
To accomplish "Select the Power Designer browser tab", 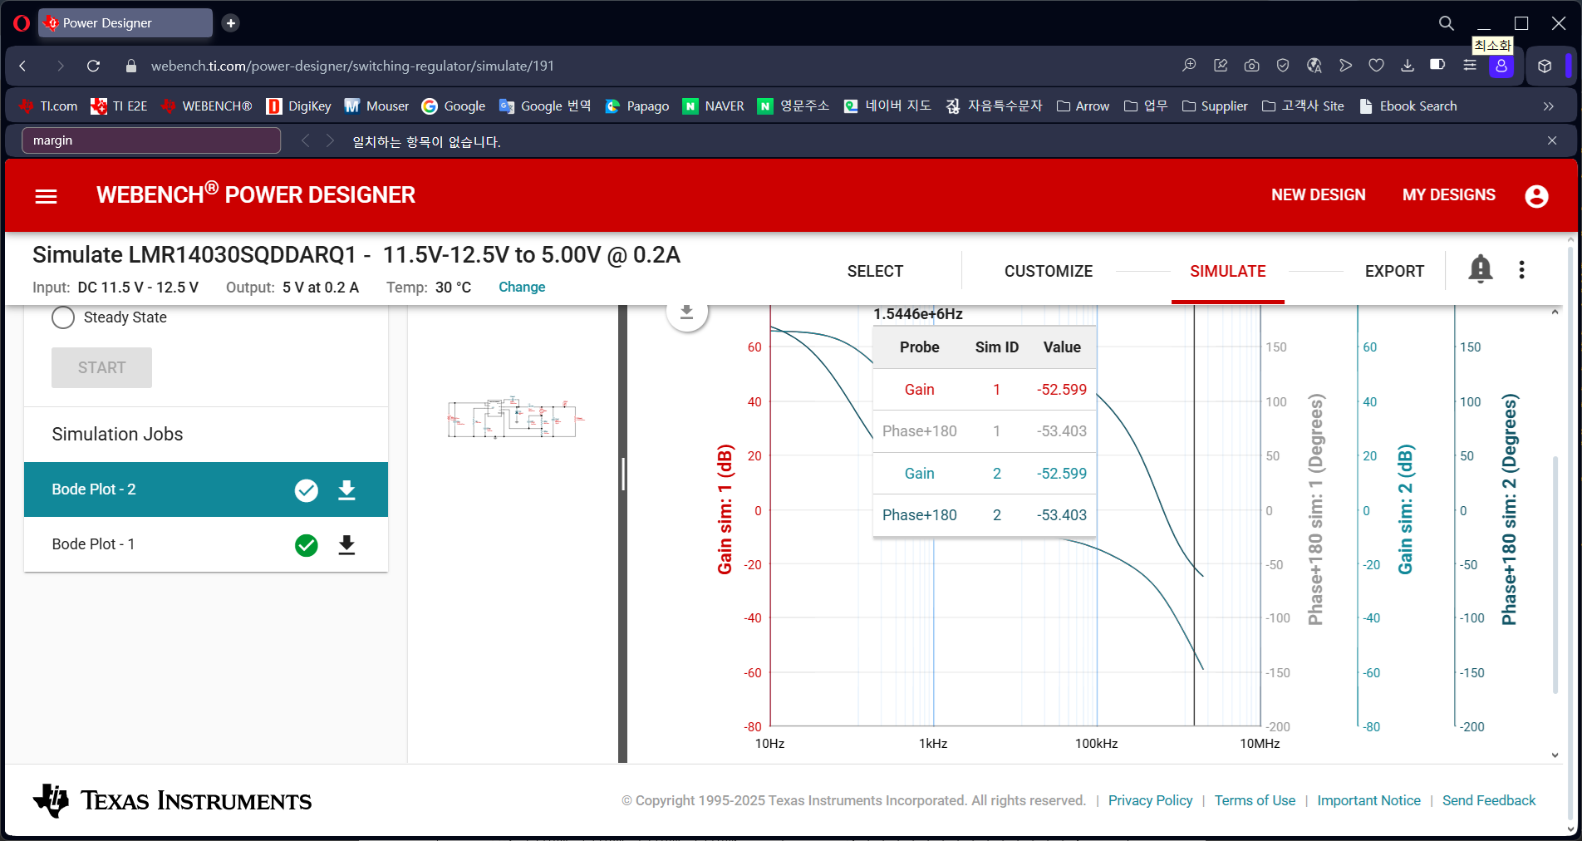I will [125, 23].
